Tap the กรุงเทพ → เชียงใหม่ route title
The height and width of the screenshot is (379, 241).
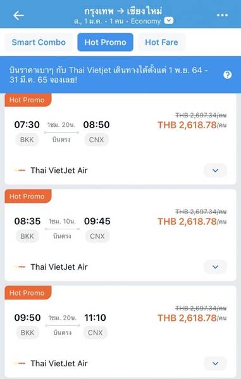[x=123, y=11]
